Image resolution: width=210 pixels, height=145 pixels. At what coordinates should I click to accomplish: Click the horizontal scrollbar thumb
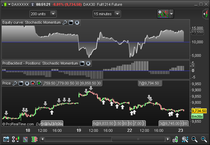tap(138, 139)
